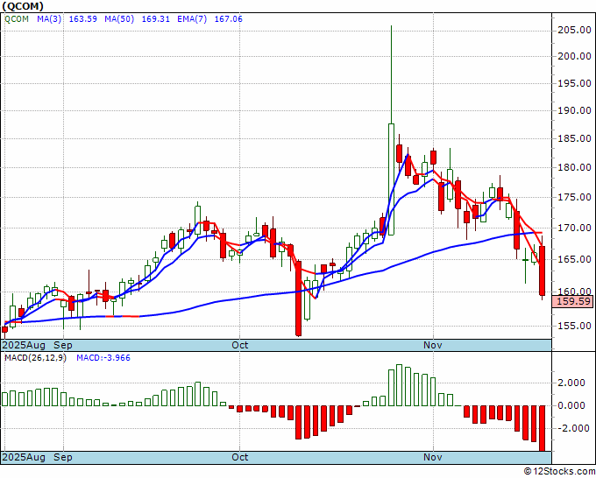Click Oct on the price chart date axis
The image size is (596, 478).
point(240,345)
